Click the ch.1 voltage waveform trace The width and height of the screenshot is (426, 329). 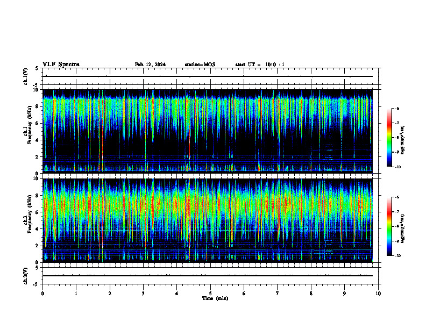[208, 76]
